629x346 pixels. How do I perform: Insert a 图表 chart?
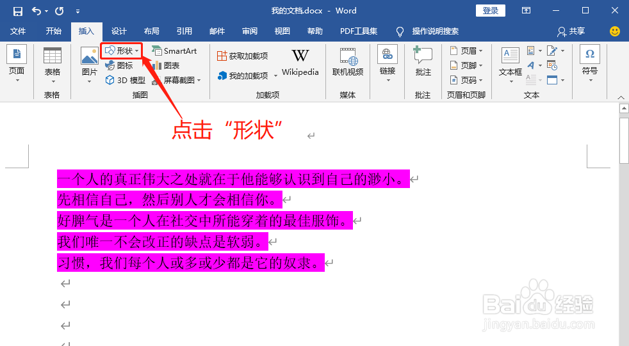click(x=166, y=65)
